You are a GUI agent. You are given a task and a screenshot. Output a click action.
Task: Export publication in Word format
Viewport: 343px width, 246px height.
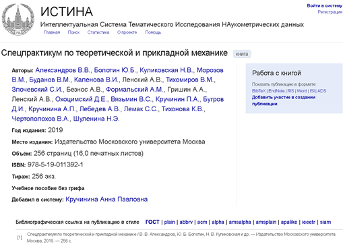tap(302, 91)
